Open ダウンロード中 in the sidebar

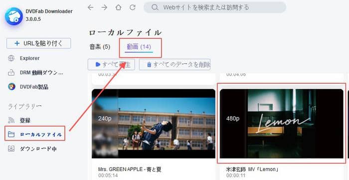pyautogui.click(x=38, y=149)
